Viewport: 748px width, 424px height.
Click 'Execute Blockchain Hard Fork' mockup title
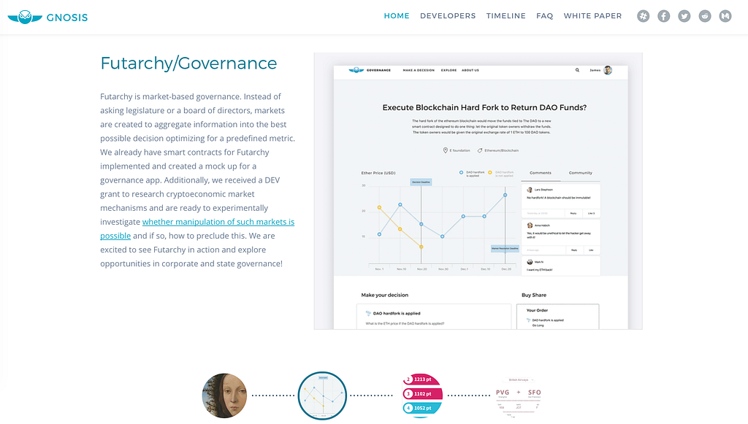pos(484,108)
